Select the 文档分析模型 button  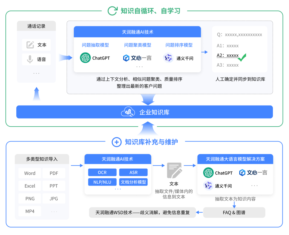[134, 182]
